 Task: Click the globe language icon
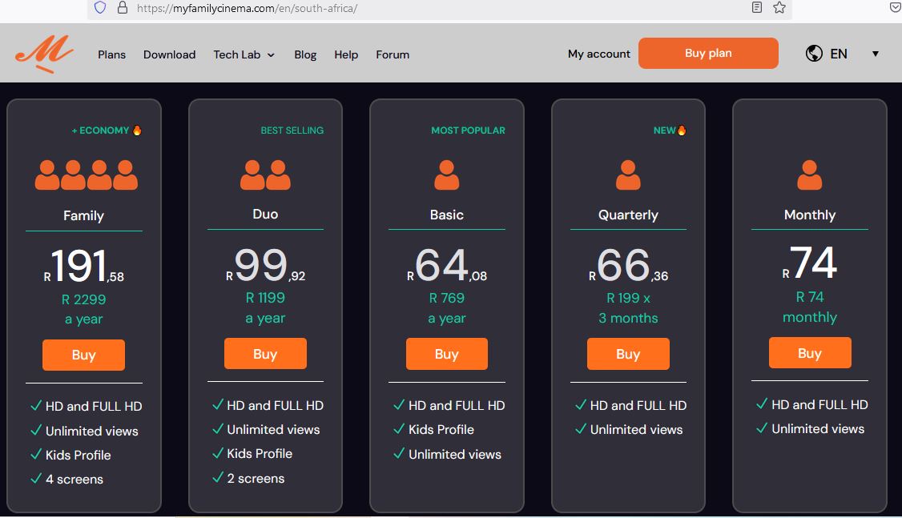(814, 54)
